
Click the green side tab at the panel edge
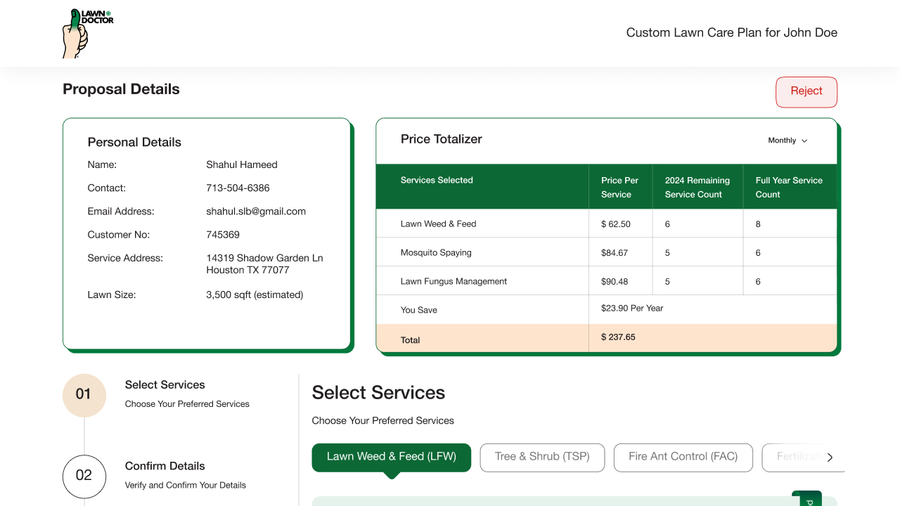pyautogui.click(x=806, y=498)
